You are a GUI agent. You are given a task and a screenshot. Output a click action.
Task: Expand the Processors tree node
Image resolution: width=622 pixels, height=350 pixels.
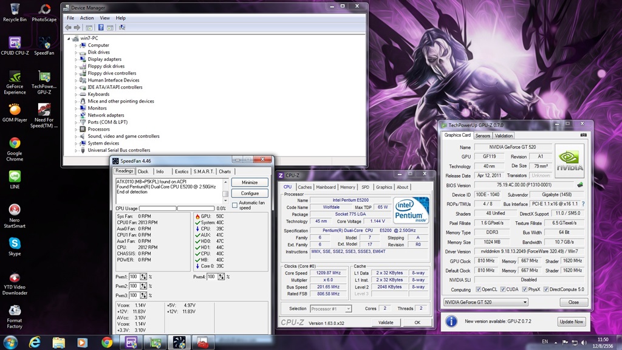77,129
